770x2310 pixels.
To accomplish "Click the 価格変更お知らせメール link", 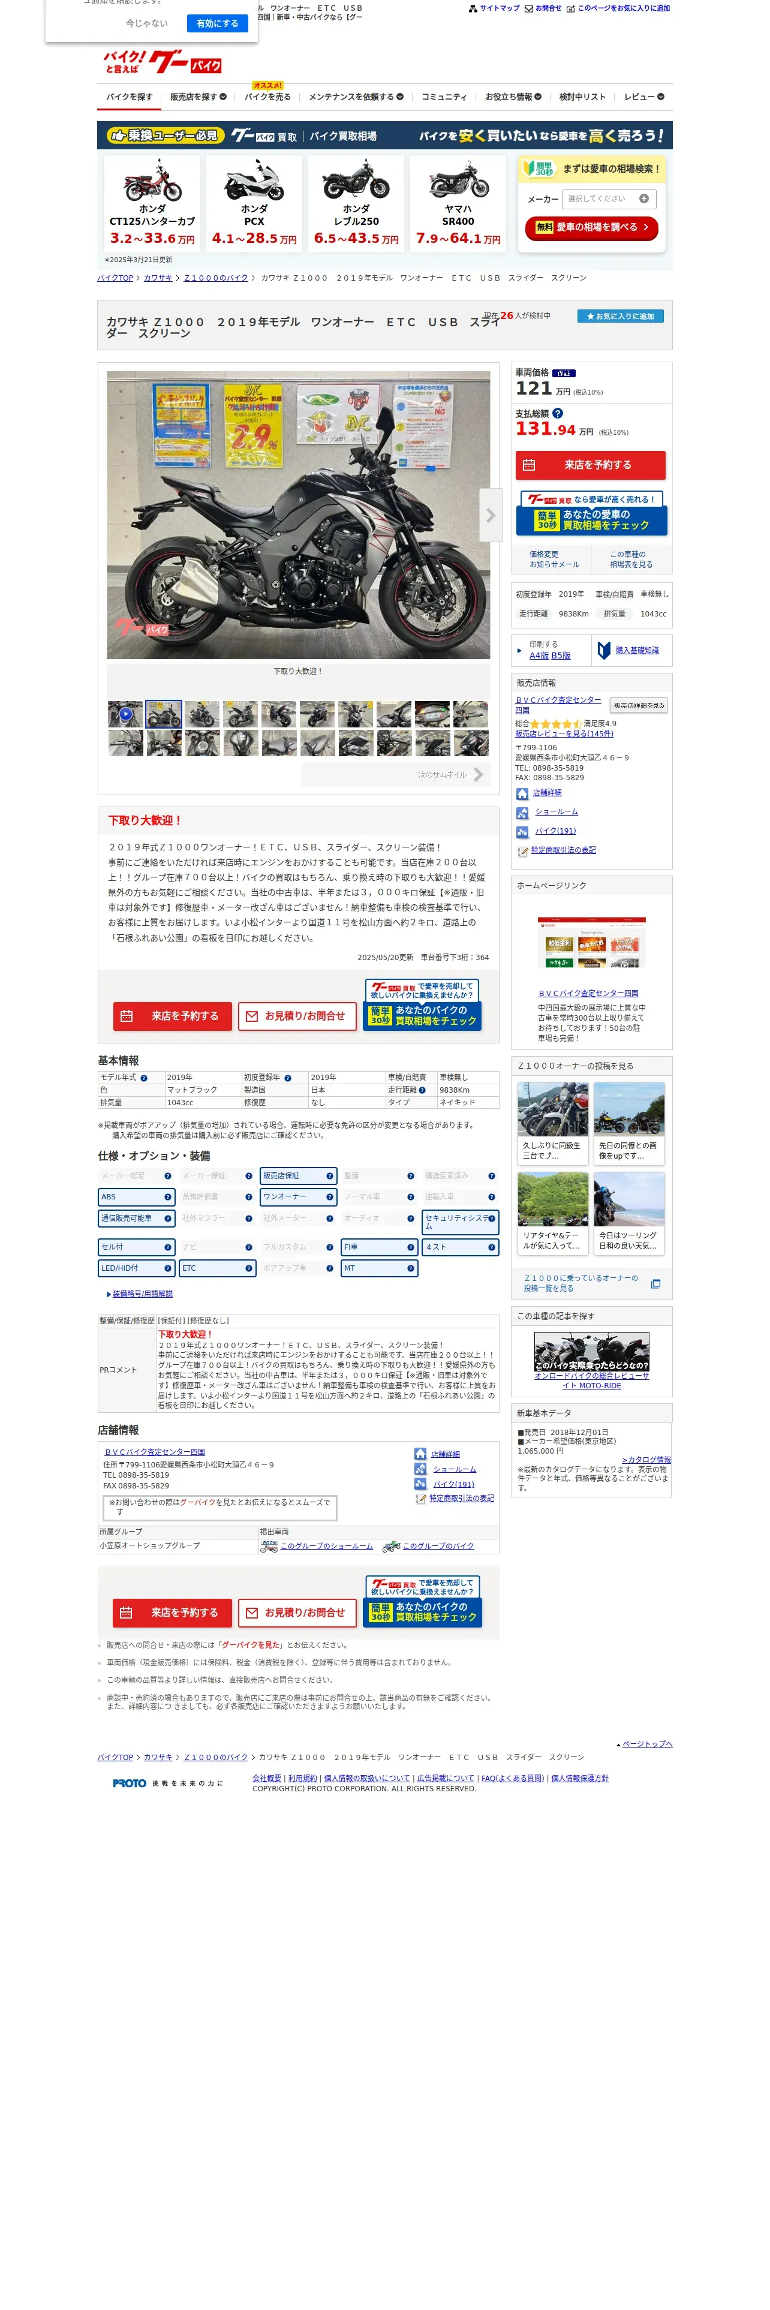I will click(554, 560).
